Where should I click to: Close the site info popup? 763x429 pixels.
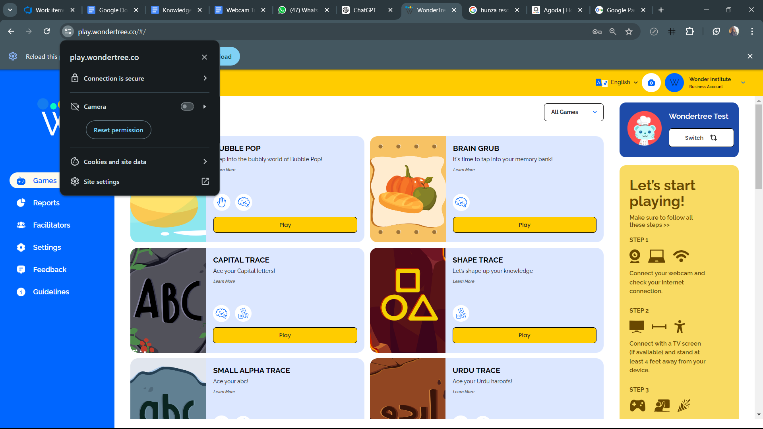[x=204, y=57]
